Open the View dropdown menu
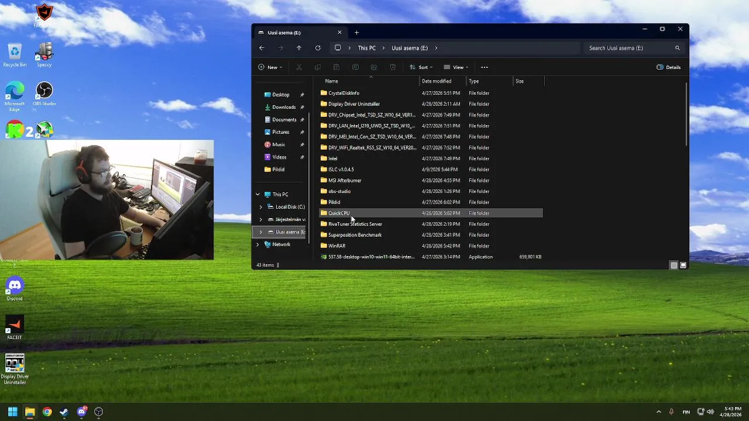The height and width of the screenshot is (421, 749). coord(456,67)
